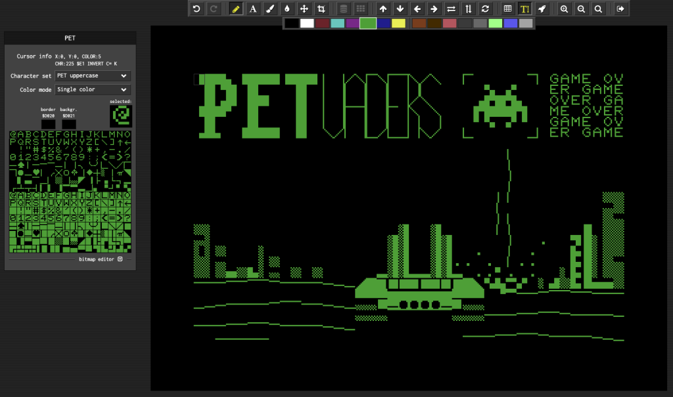Pick the dark red color swatch
This screenshot has height=397, width=673.
coord(322,23)
